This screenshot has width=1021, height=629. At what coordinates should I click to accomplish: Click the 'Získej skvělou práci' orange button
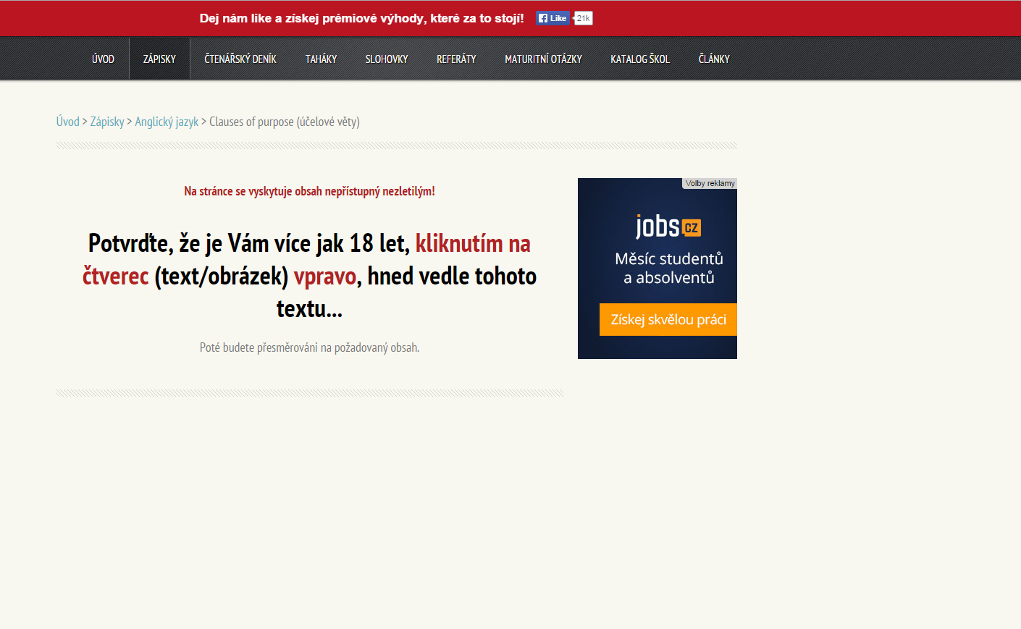click(x=668, y=319)
